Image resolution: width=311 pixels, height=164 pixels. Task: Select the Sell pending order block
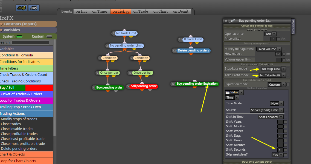[144, 86]
